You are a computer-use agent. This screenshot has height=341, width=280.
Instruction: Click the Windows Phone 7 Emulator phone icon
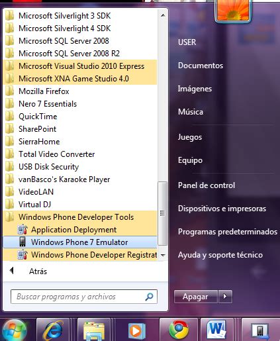click(x=23, y=242)
